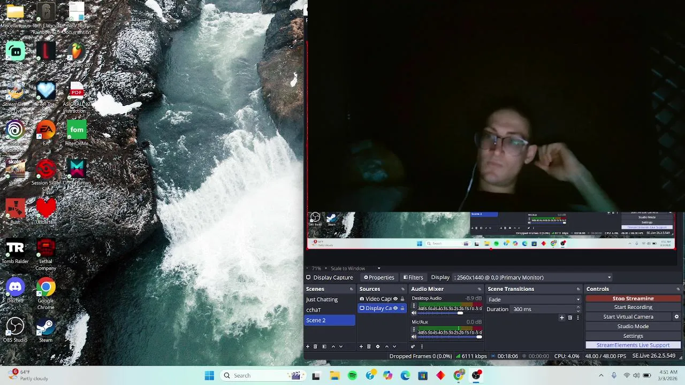This screenshot has height=385, width=685.
Task: Open Scenes dock menu icon
Action: (x=351, y=289)
